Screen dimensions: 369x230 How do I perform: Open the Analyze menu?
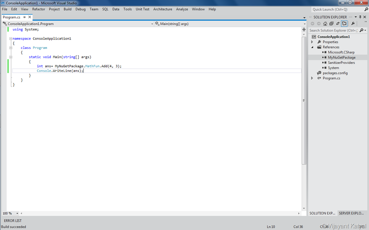(x=182, y=9)
